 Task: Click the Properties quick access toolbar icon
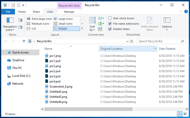point(13,5)
